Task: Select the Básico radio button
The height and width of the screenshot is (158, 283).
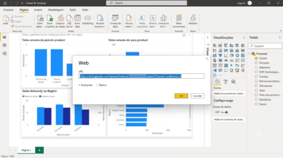Action: (x=97, y=85)
